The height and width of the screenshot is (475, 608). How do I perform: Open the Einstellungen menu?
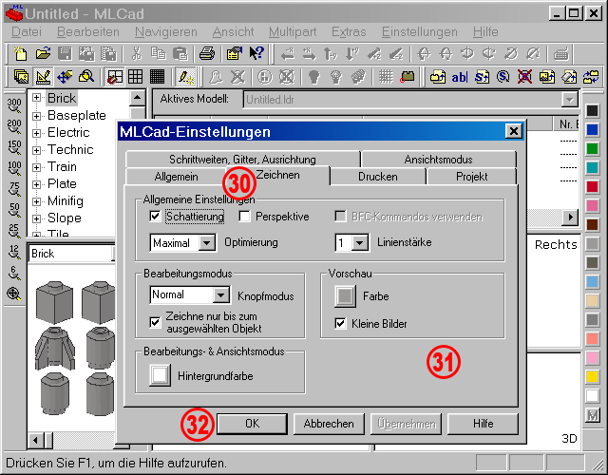tap(420, 31)
